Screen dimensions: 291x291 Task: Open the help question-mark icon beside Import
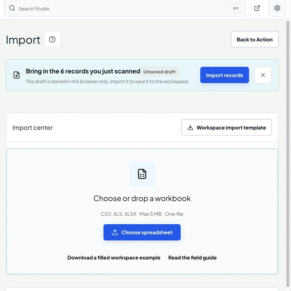pyautogui.click(x=52, y=39)
